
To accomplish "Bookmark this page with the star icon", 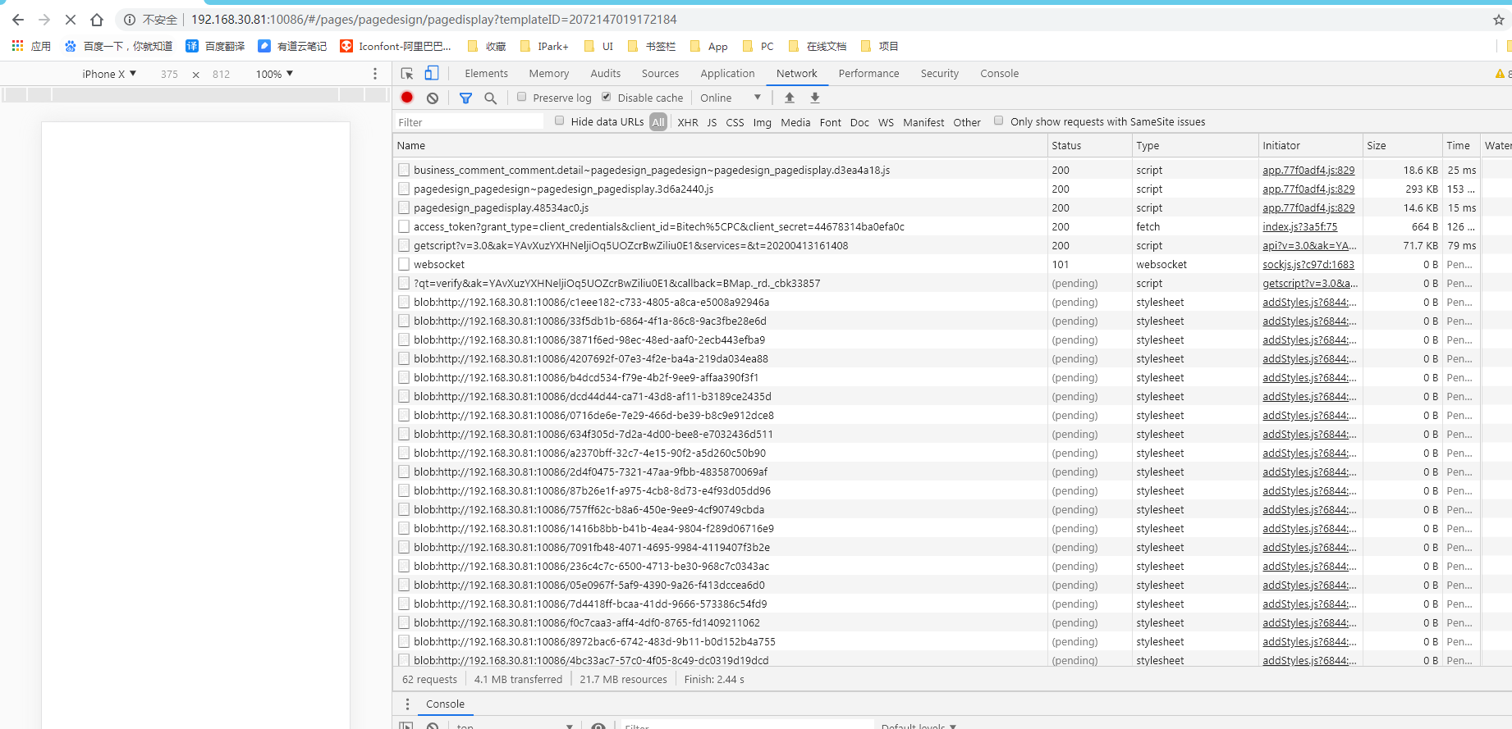I will [x=1498, y=20].
